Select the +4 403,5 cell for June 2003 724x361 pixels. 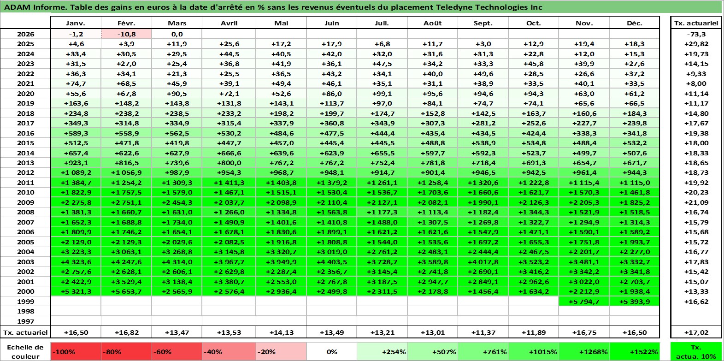coord(331,262)
